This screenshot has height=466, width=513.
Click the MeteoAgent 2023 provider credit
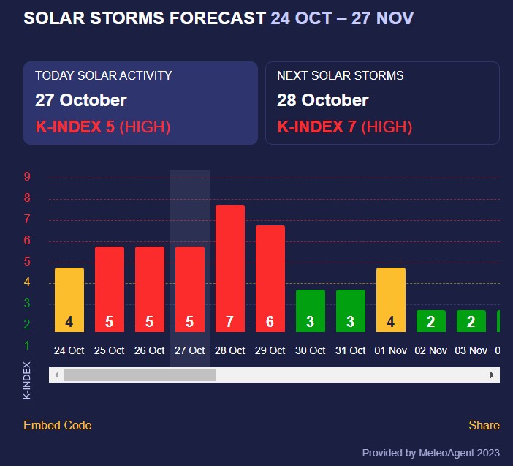430,452
